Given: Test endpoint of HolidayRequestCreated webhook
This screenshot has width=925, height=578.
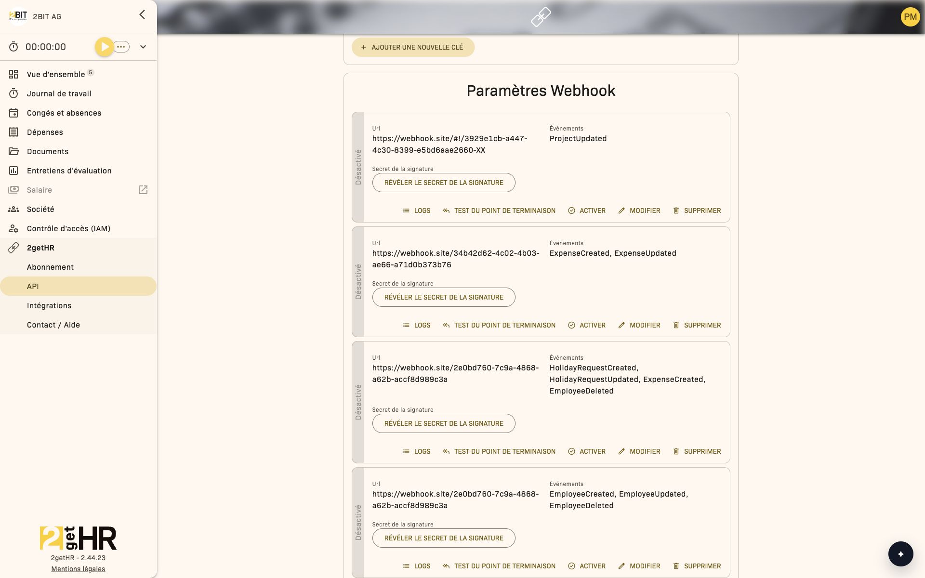Looking at the screenshot, I should pos(499,451).
